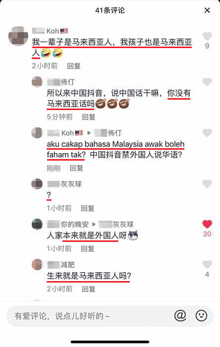Like 佈仃's comment about 马来西亚话
The height and width of the screenshot is (347, 220).
click(207, 82)
